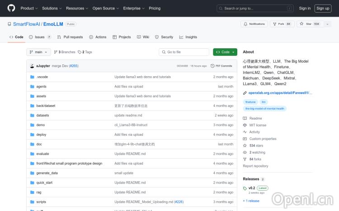Click the Security tab shield icon

click(158, 37)
